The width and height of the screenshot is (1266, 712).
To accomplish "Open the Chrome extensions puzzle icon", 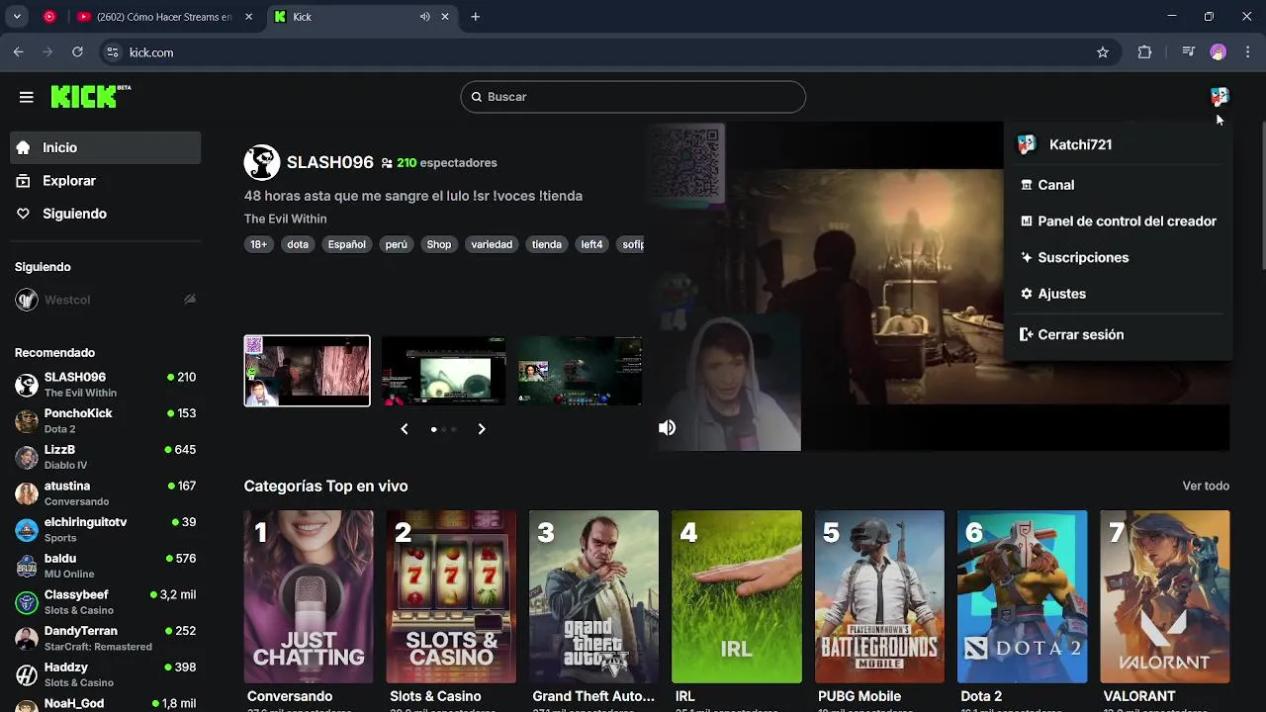I will 1144,52.
